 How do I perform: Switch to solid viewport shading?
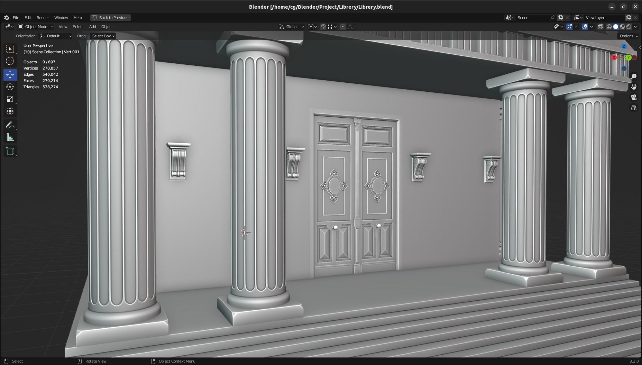pyautogui.click(x=616, y=27)
